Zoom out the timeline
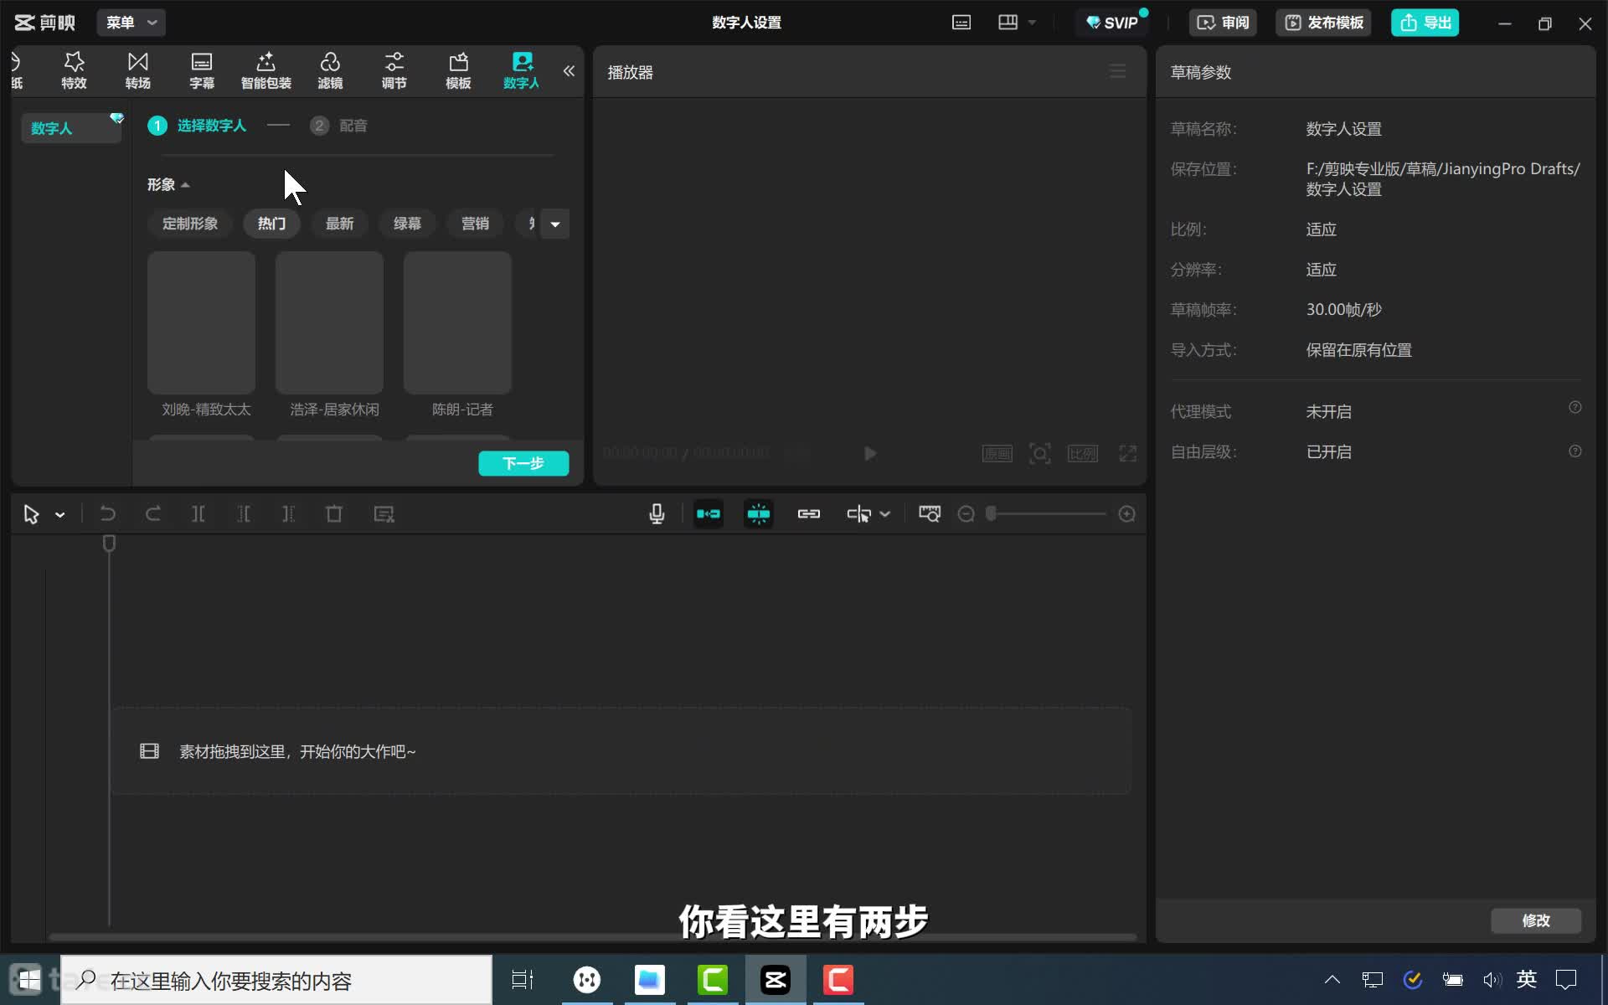Viewport: 1608px width, 1005px height. point(966,514)
